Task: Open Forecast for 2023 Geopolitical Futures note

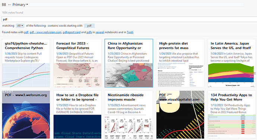Action: click(77, 63)
